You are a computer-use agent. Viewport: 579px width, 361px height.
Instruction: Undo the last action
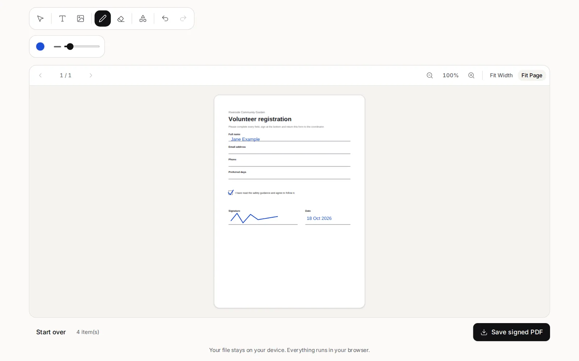click(x=165, y=18)
